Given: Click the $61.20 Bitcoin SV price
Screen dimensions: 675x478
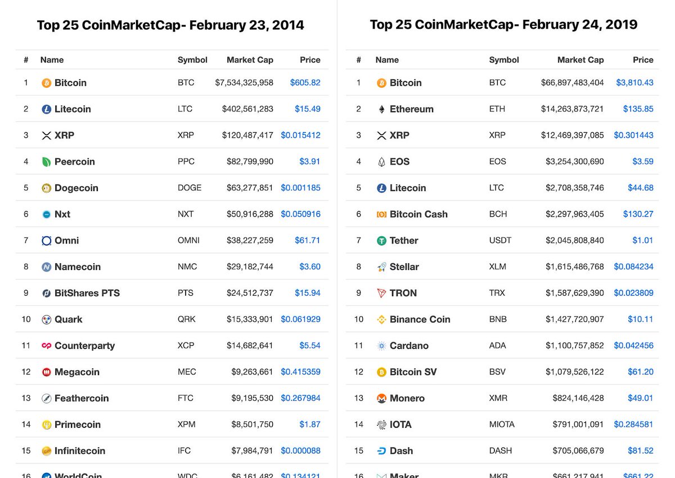Looking at the screenshot, I should click(641, 372).
